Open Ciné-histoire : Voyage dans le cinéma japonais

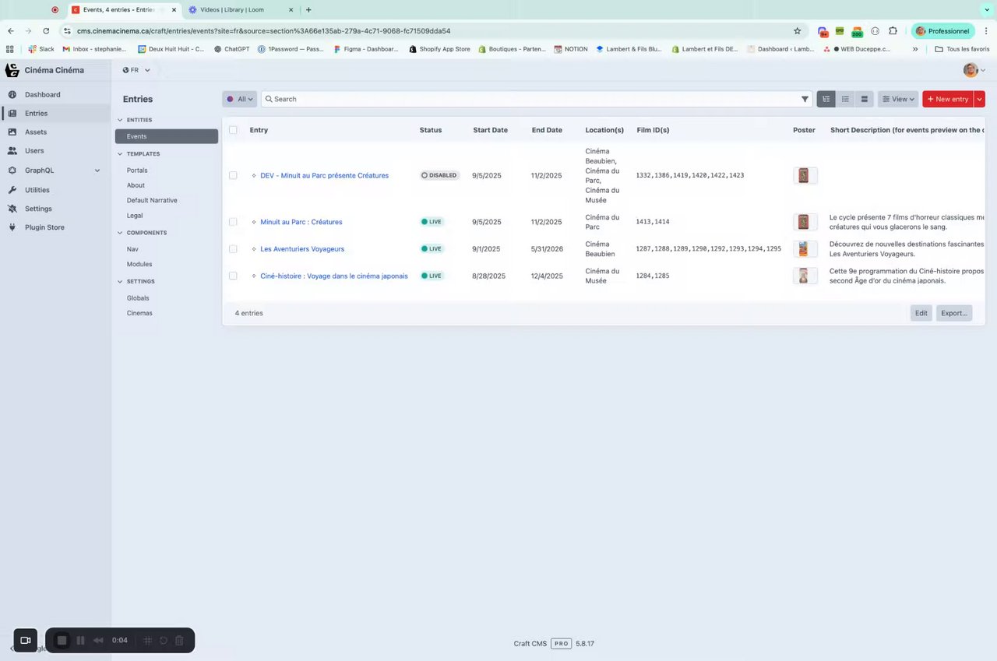coord(334,276)
